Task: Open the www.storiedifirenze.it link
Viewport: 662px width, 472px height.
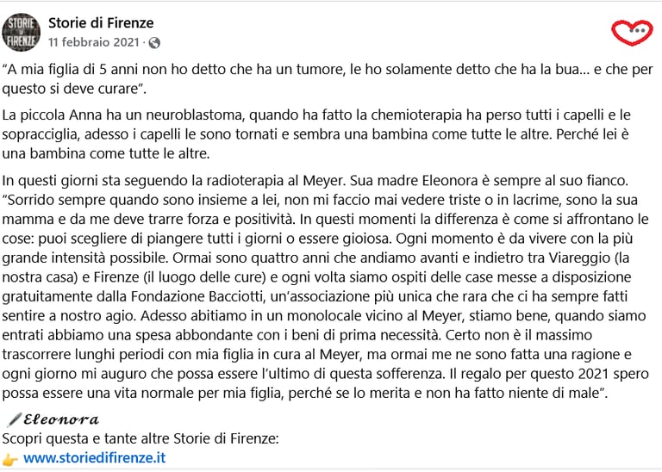Action: pyautogui.click(x=94, y=458)
